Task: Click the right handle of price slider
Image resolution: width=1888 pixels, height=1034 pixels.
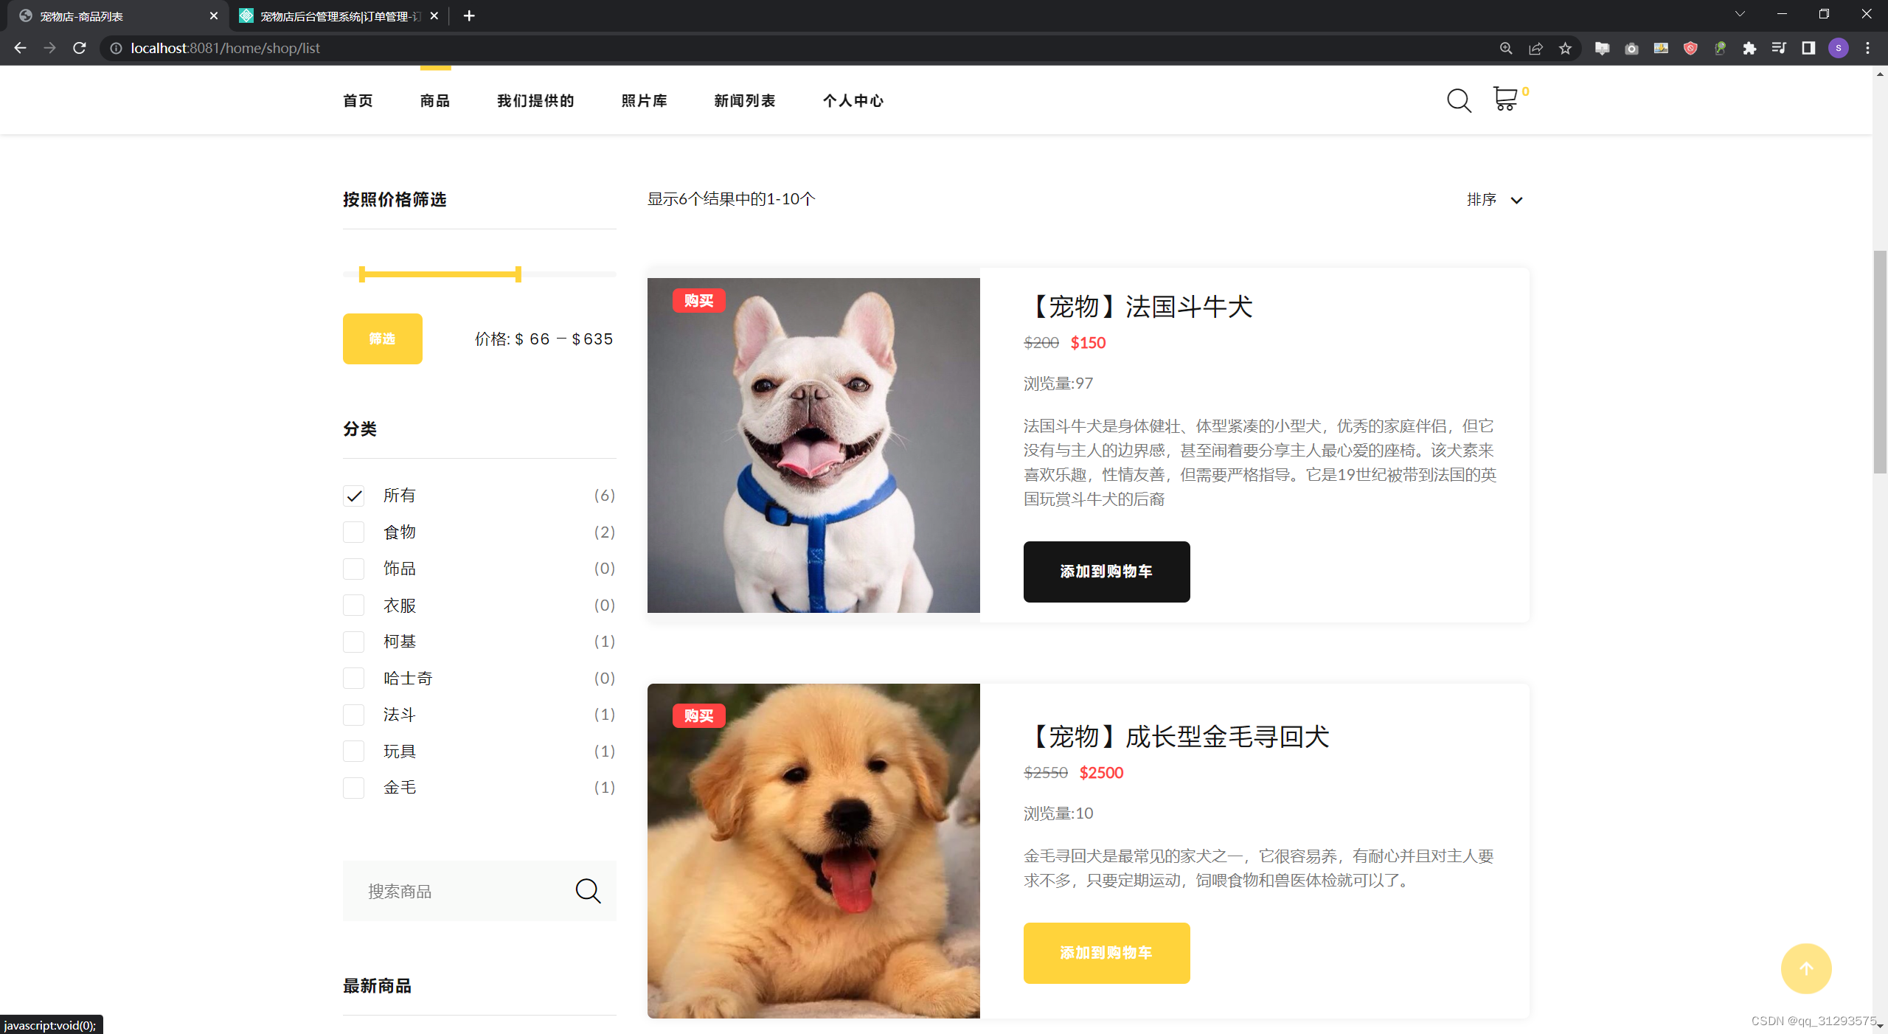Action: (x=518, y=274)
